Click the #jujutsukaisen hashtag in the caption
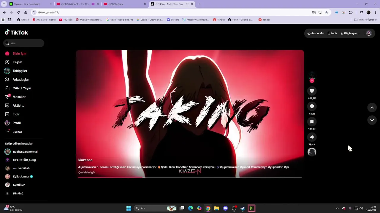The image size is (380, 213). click(x=229, y=167)
